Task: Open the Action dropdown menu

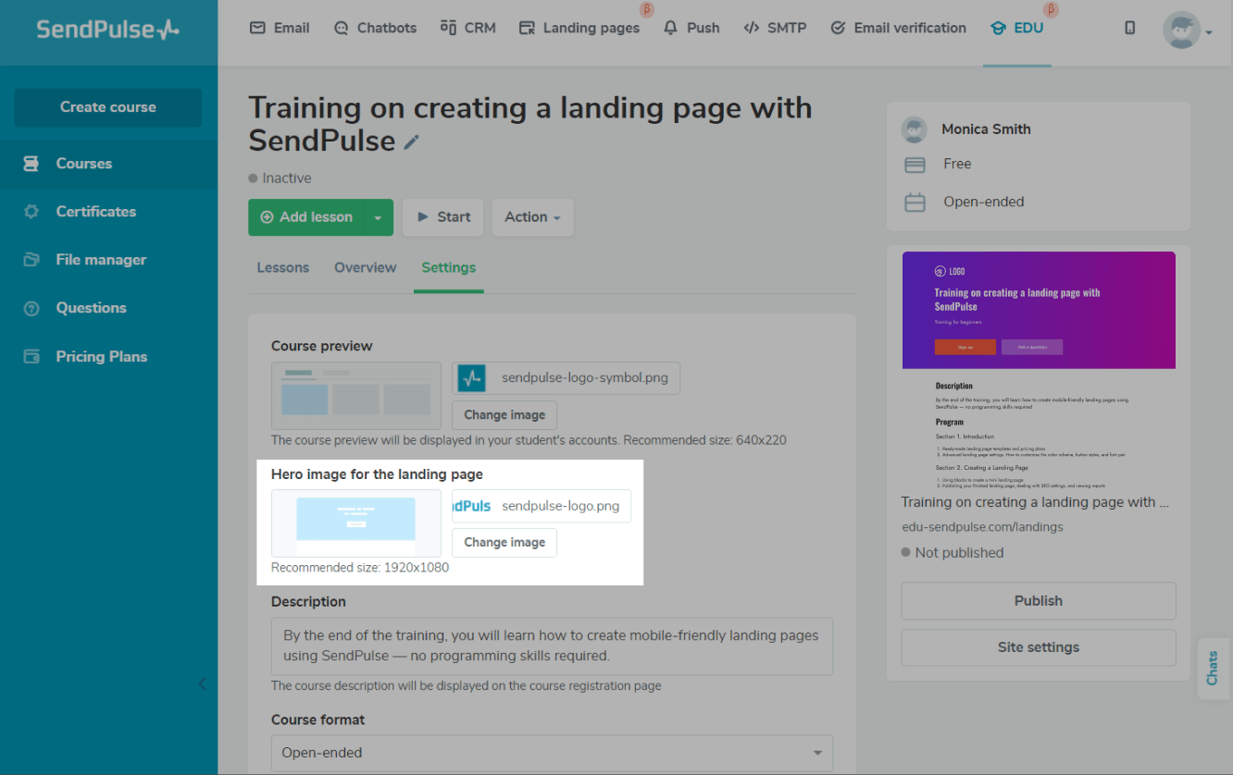Action: tap(532, 217)
